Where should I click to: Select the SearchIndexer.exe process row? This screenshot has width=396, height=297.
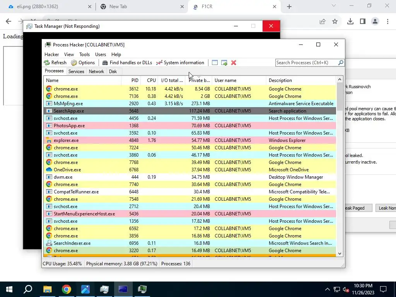point(189,243)
